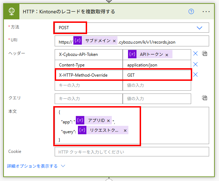Expand 詳細オプションを表示する
The image size is (219, 181).
click(32, 166)
